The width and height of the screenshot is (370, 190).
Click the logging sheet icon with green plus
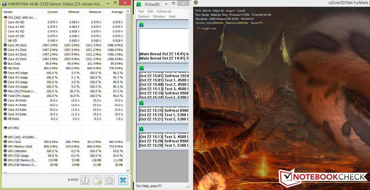click(x=97, y=180)
